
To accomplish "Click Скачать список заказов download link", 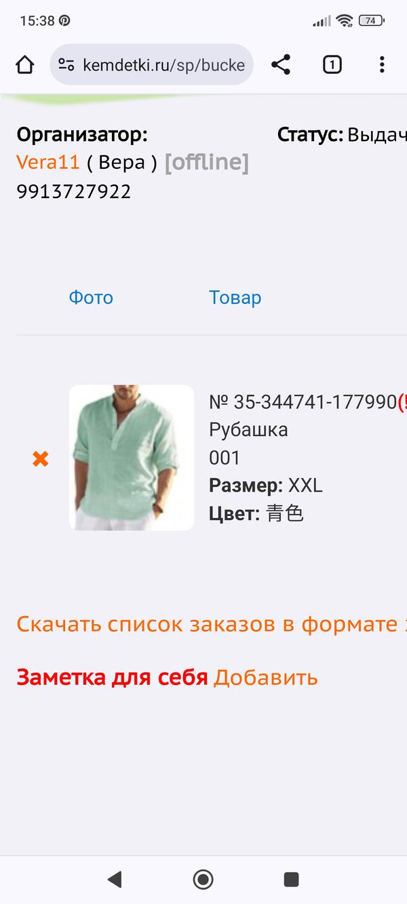I will pyautogui.click(x=212, y=624).
